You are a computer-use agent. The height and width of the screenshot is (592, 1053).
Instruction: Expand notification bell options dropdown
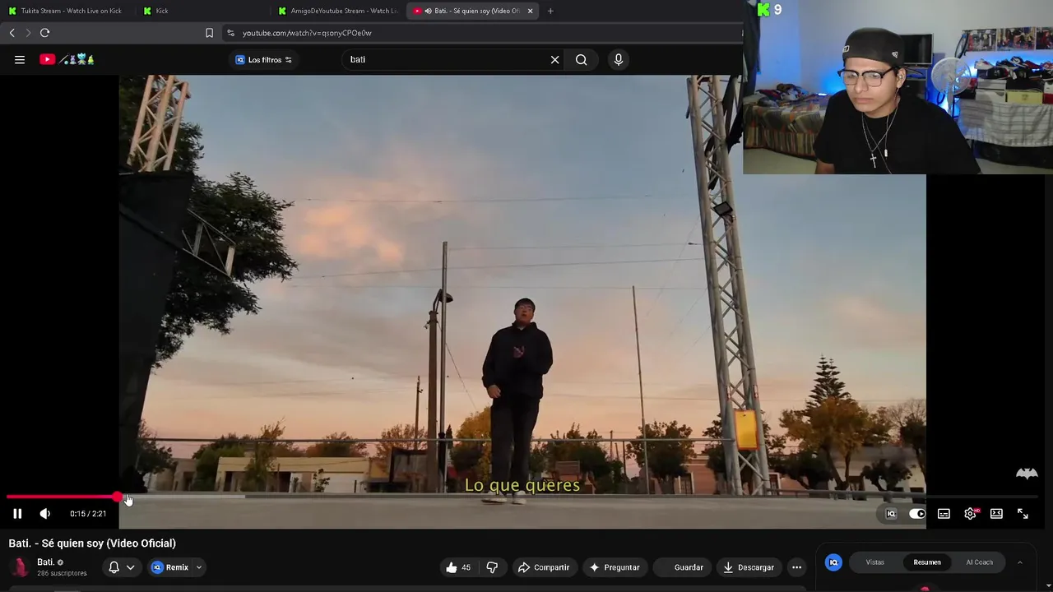coord(130,567)
